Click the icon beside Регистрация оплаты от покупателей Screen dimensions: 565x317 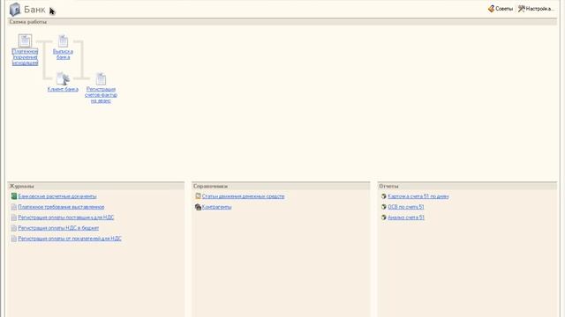click(14, 239)
